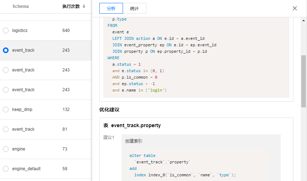Select the engine_default radio button
This screenshot has width=307, height=181.
pyautogui.click(x=6, y=169)
